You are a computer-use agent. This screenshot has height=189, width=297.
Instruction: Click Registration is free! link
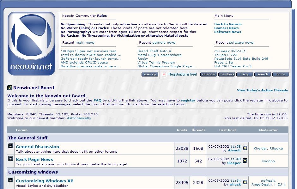pos(183,74)
